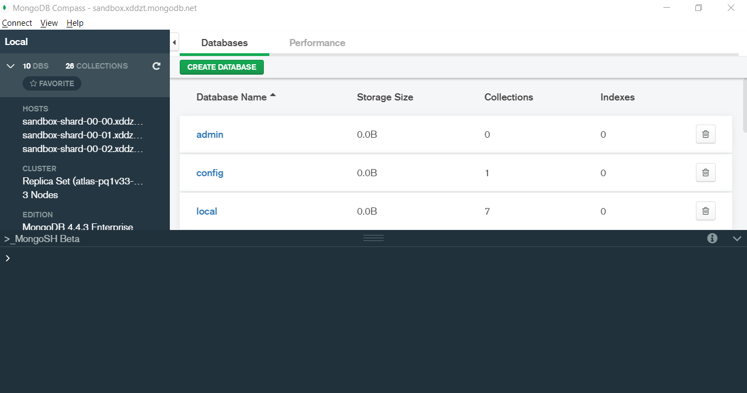Screen dimensions: 747x393
Task: Click the 10 DBS count
Action: click(x=36, y=66)
